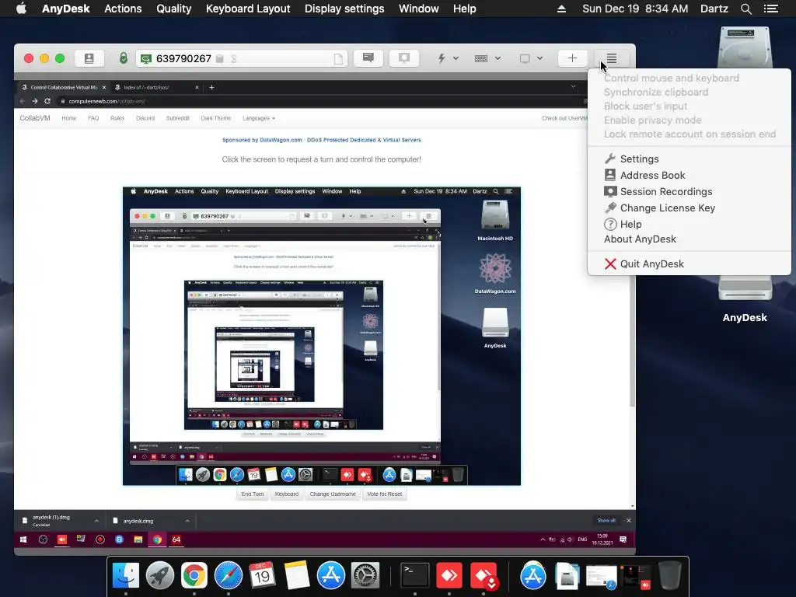Expand the anydesk.dmg download chevron

click(x=187, y=521)
